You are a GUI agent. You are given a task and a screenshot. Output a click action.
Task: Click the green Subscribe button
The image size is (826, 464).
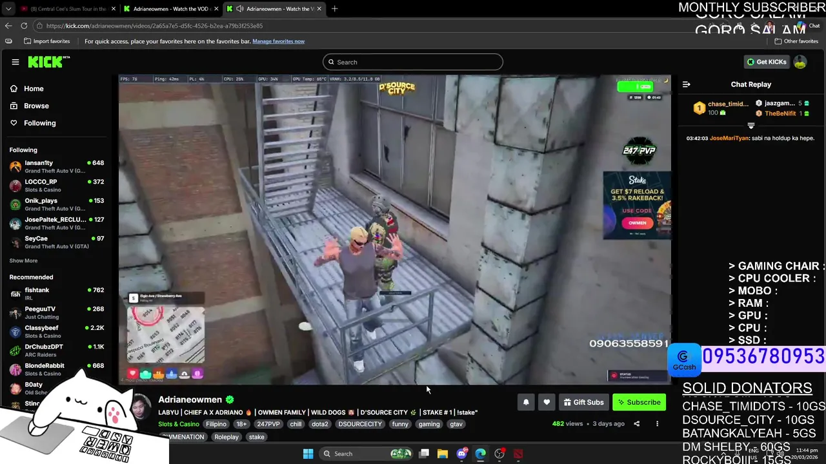point(639,402)
